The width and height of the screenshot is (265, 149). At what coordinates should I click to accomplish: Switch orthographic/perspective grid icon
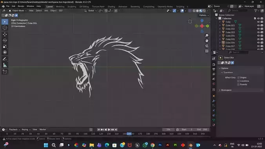pyautogui.click(x=207, y=51)
